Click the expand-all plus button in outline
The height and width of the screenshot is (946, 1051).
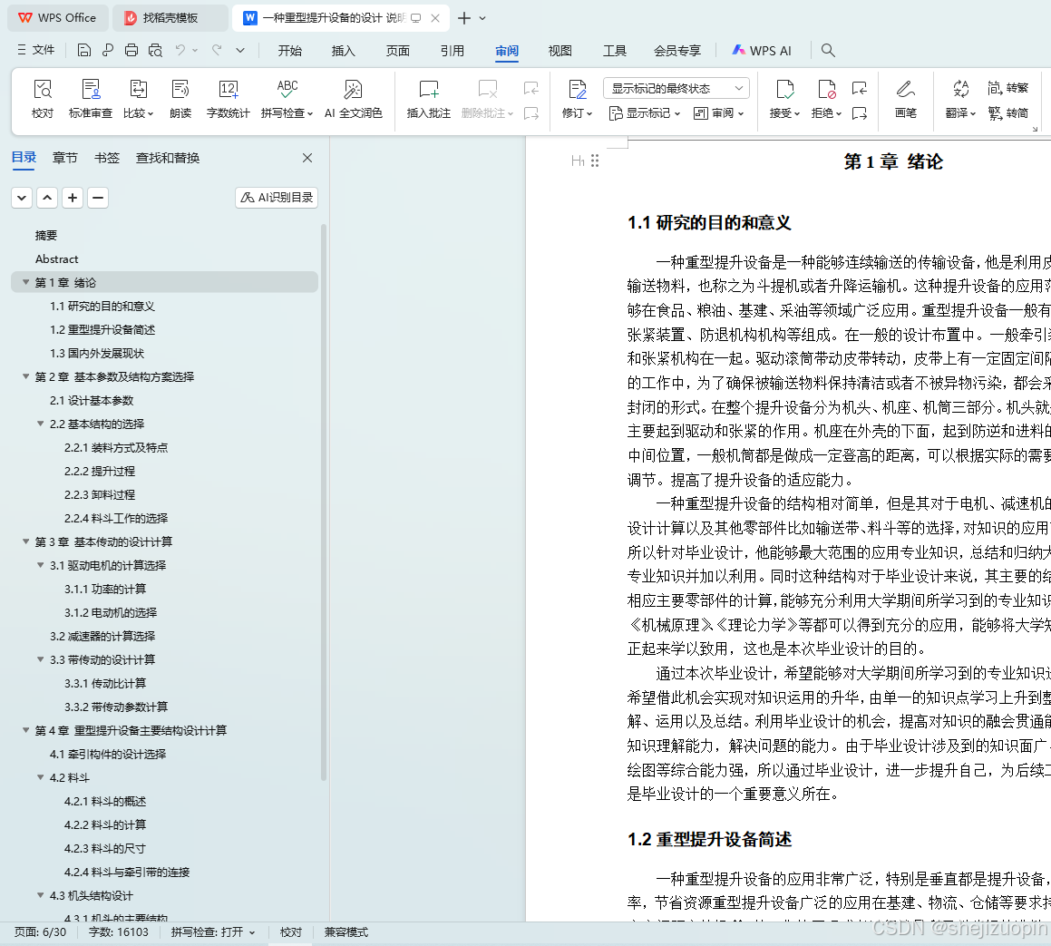click(73, 198)
